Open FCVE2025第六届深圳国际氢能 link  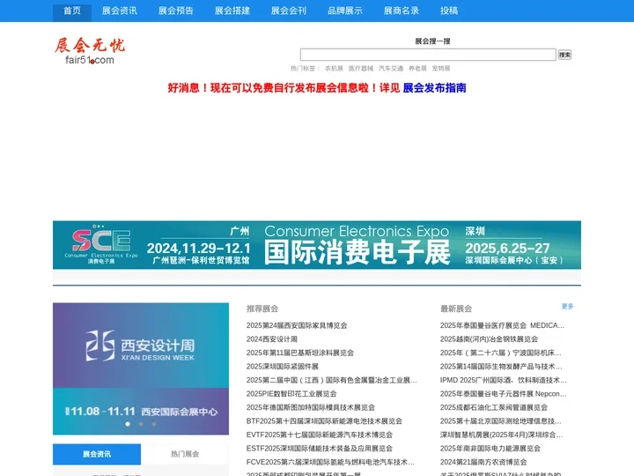pos(330,462)
